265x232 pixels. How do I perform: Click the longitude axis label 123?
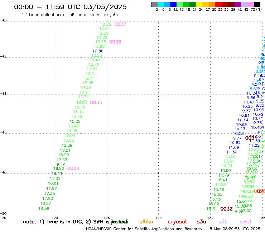click(55, 218)
